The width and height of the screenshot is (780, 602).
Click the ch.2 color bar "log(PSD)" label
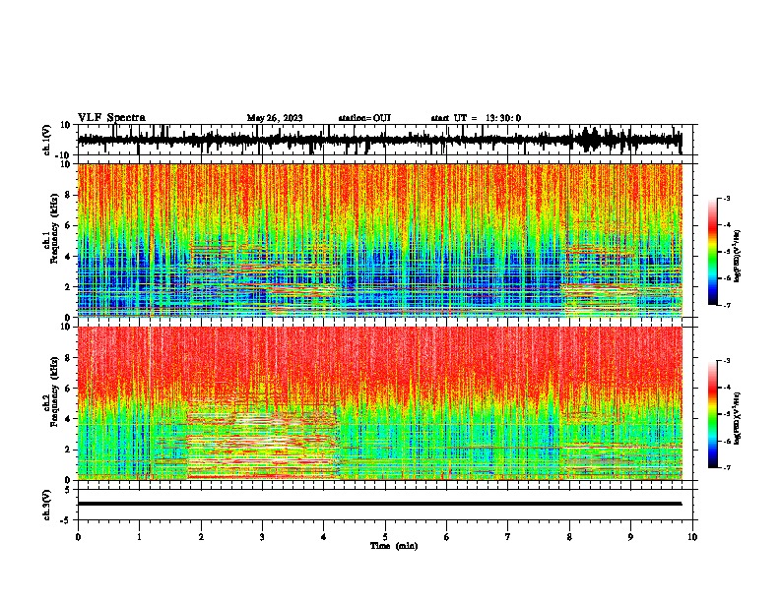pyautogui.click(x=737, y=418)
